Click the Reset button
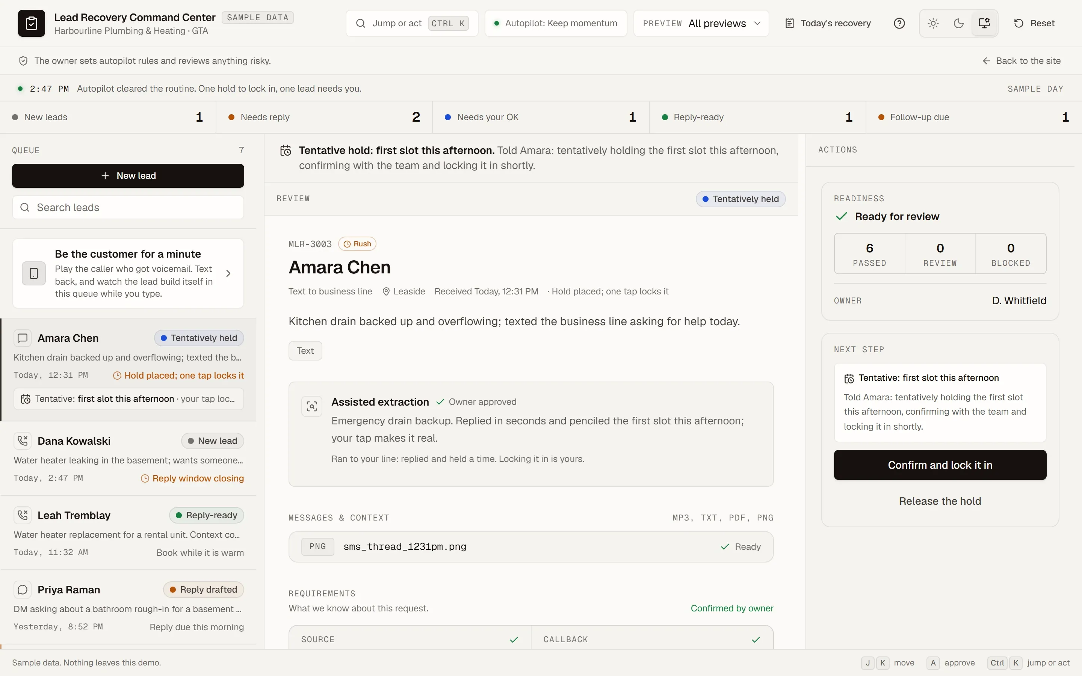 pos(1034,23)
